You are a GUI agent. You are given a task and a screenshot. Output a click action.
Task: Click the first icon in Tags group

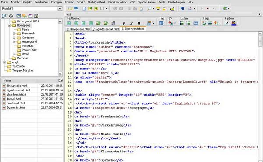[x=204, y=23]
